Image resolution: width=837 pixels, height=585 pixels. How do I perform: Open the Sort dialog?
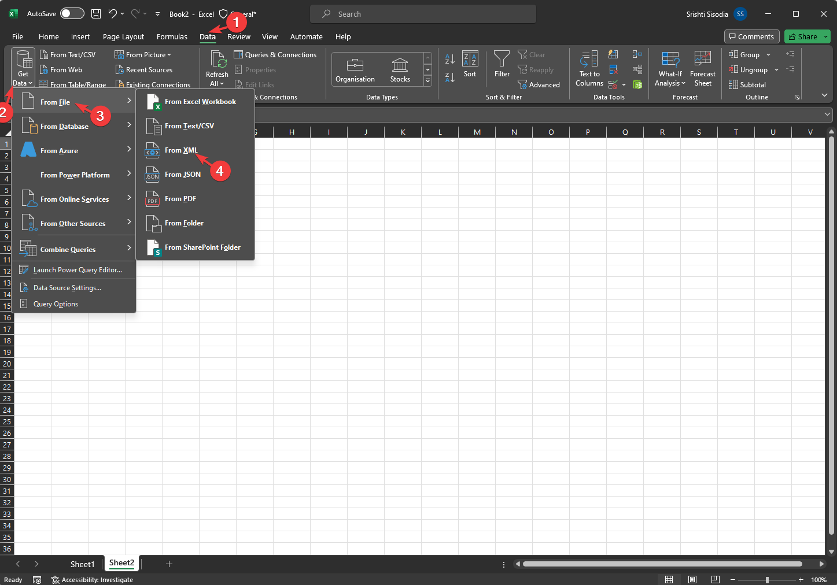(x=470, y=65)
